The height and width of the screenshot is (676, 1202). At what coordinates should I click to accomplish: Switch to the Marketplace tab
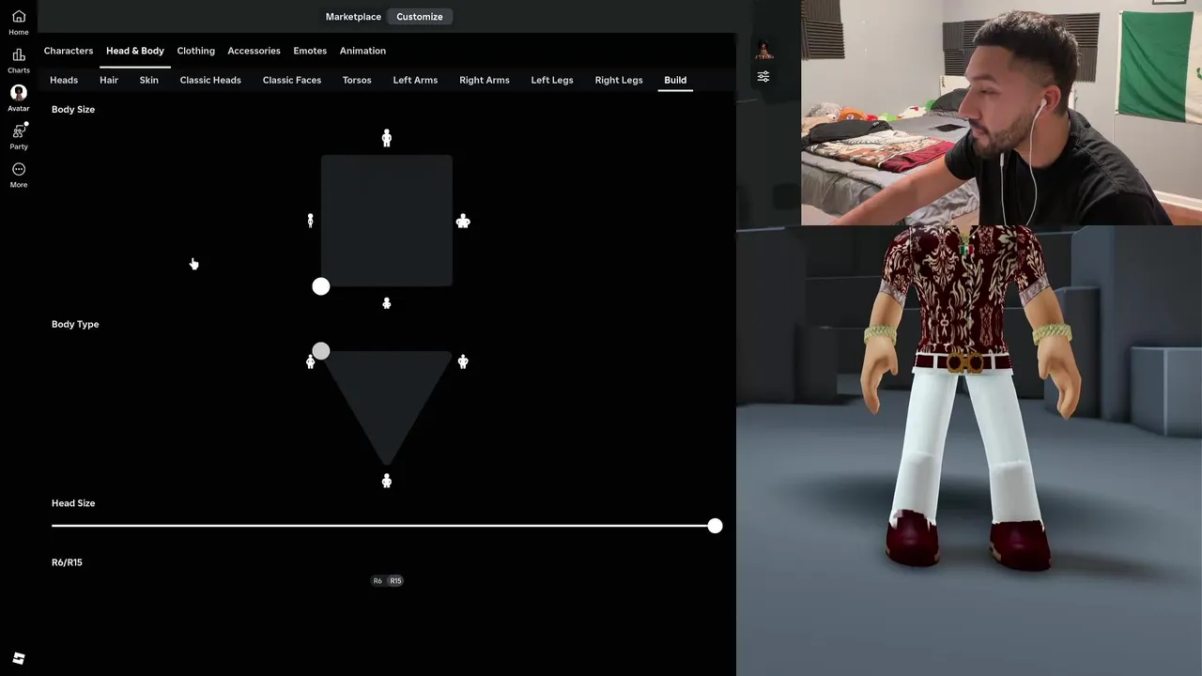point(353,17)
